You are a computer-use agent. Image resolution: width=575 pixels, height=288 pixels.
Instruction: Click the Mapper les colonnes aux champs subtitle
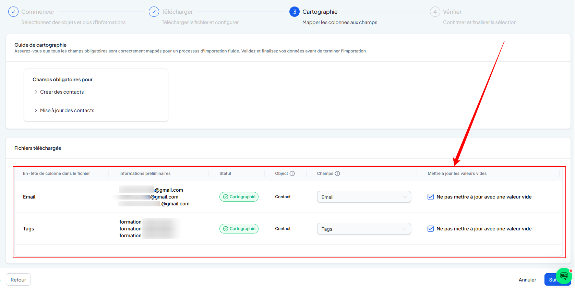point(340,22)
